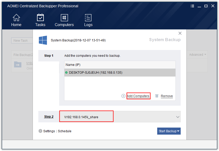
Task: Click the green status icon for DESKTOP-SJ0JEUH
Action: pyautogui.click(x=66, y=72)
